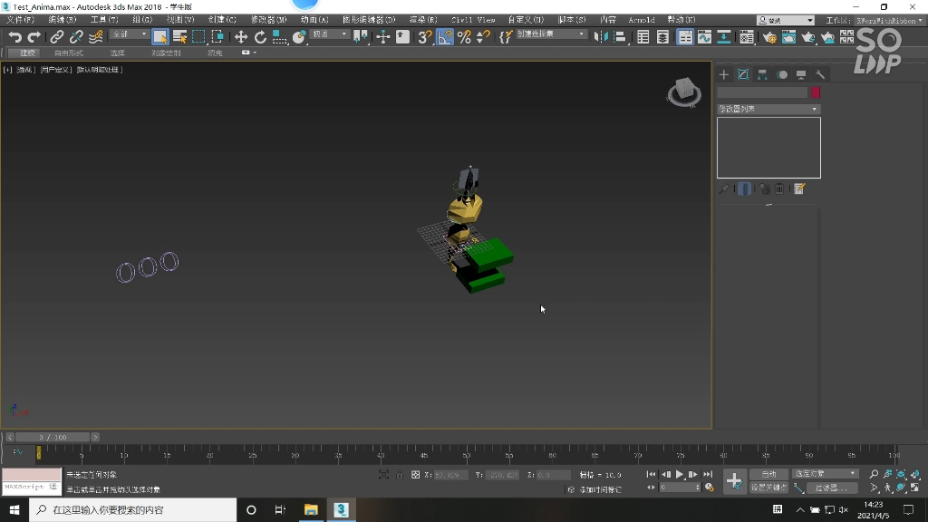
Task: Click the object color swatch in command panel
Action: click(x=813, y=92)
